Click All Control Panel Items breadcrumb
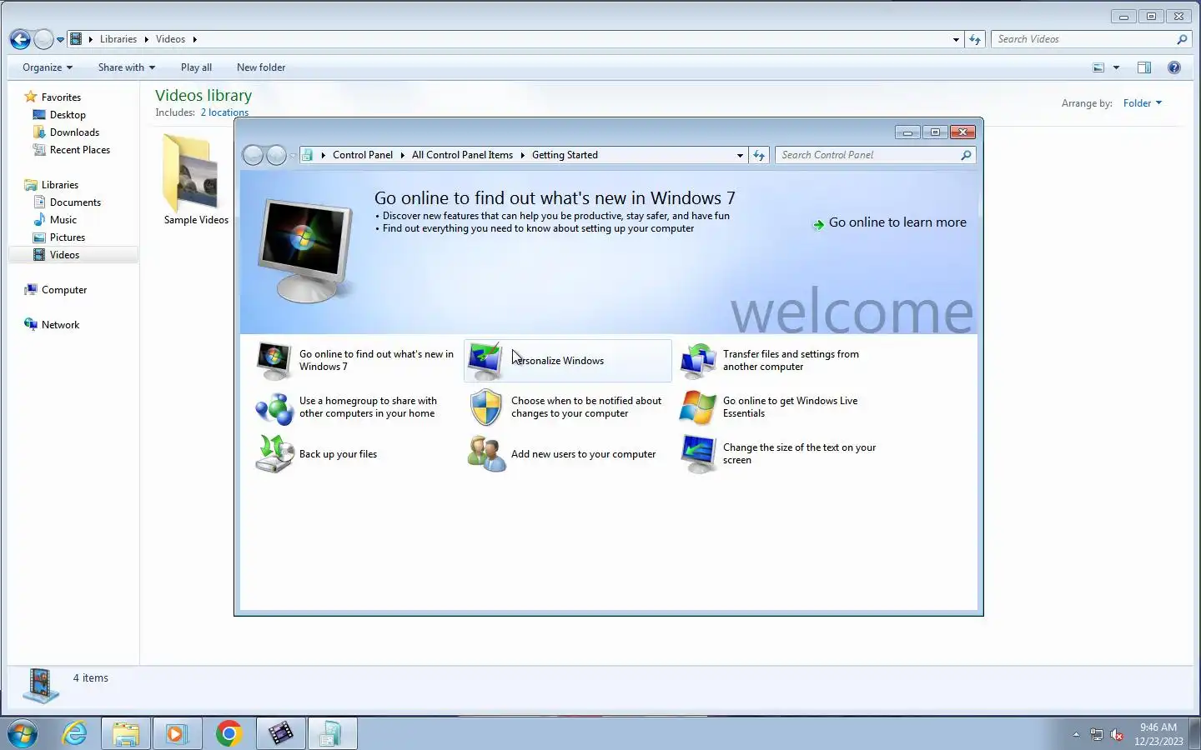Viewport: 1201px width, 750px height. pyautogui.click(x=462, y=155)
